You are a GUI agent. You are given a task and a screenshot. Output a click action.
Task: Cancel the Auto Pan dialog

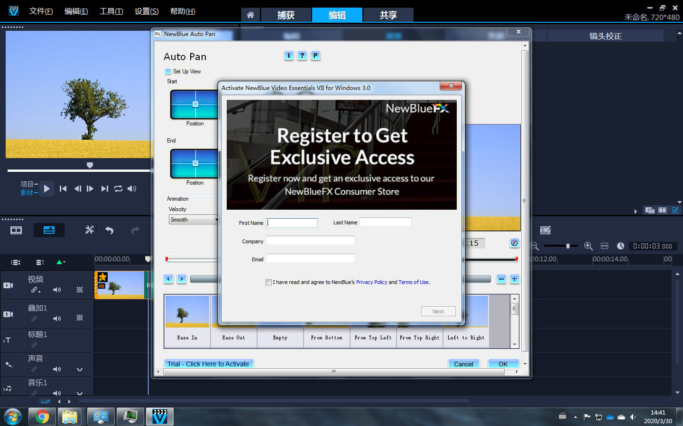463,364
